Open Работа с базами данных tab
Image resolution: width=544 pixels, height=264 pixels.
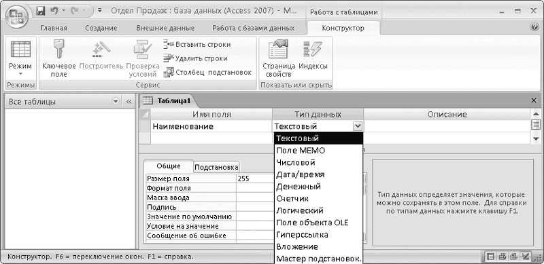(253, 28)
